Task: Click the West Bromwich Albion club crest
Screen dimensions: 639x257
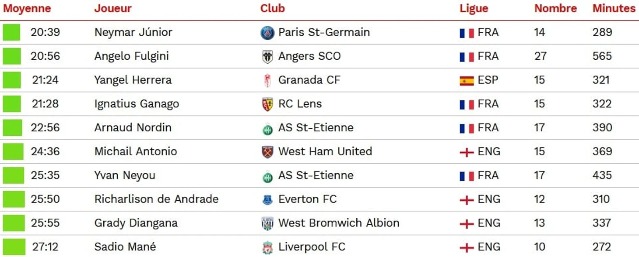Action: click(x=267, y=223)
